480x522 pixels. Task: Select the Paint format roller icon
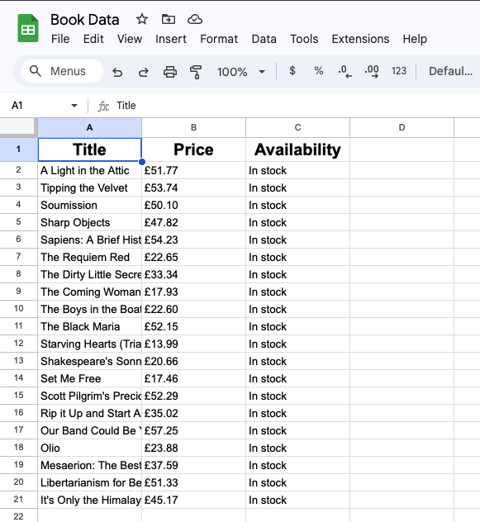pos(196,72)
